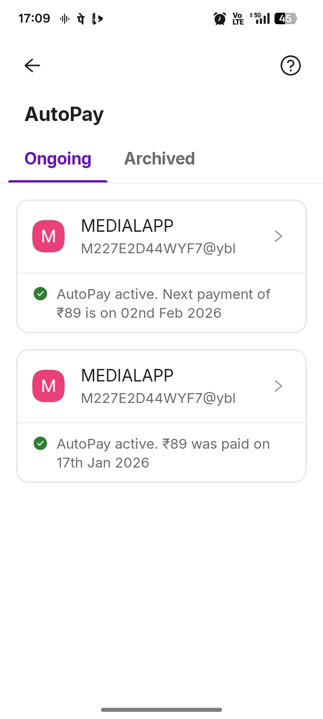323x719 pixels.
Task: Tap the second MEDIALAPP pink M icon
Action: 48,386
